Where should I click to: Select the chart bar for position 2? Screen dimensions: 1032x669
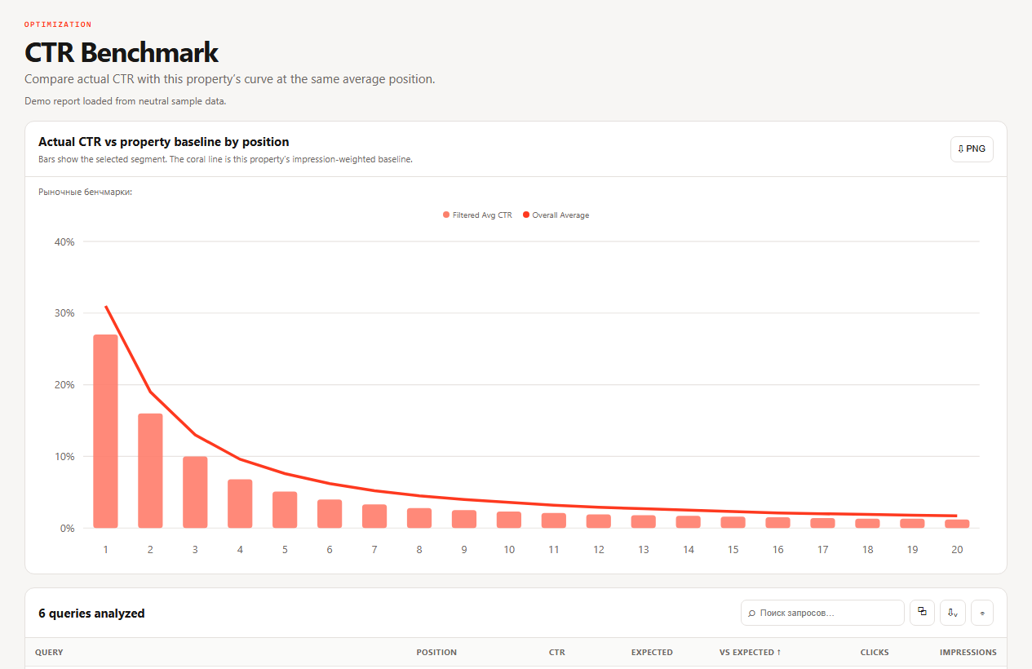150,471
